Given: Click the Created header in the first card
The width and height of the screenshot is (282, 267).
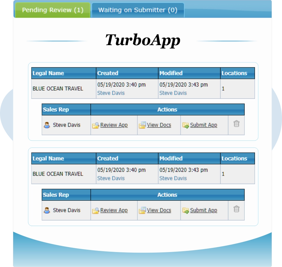Looking at the screenshot, I should [x=127, y=73].
